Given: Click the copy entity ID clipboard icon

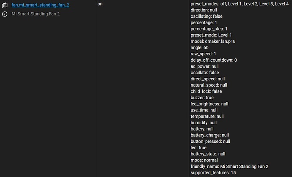Looking at the screenshot, I should tap(5, 5).
